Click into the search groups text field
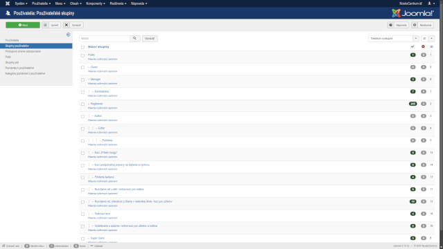This screenshot has width=443, height=249. [105, 39]
